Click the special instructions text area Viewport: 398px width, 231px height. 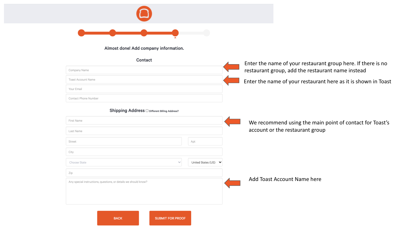click(144, 191)
